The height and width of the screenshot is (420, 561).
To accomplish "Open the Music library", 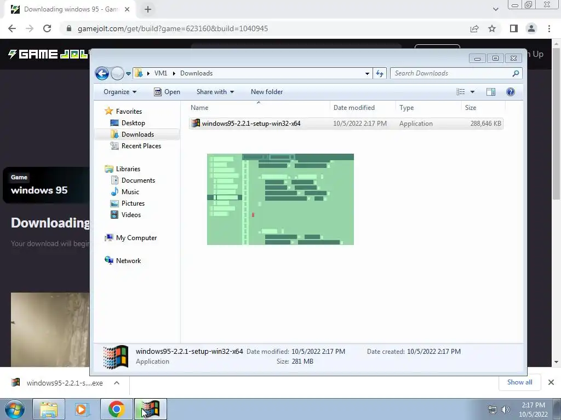I will point(125,192).
